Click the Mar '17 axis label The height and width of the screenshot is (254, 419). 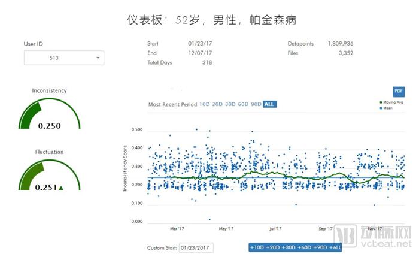177,229
